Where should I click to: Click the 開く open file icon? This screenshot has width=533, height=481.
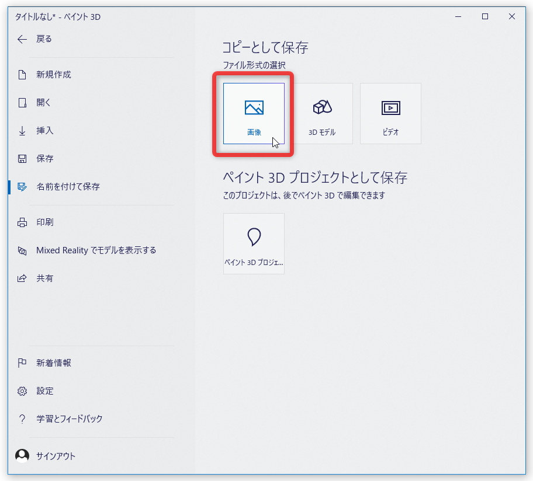[22, 103]
